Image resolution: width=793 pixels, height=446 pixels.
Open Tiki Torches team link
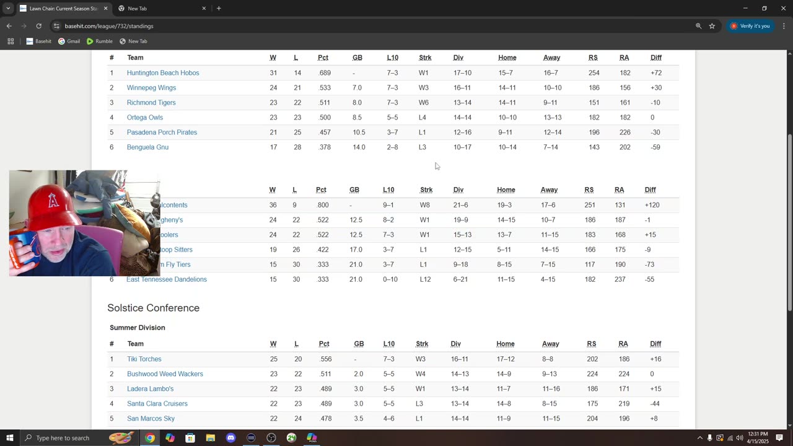(x=144, y=359)
